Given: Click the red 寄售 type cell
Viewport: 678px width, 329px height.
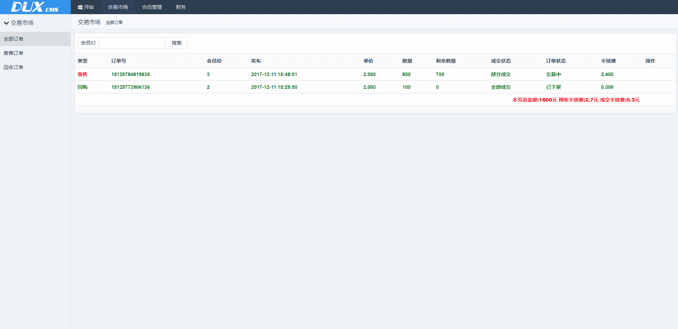Looking at the screenshot, I should click(83, 74).
